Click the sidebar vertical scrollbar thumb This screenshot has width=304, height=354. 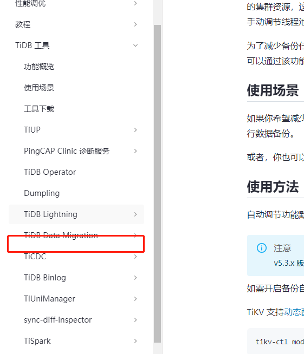coord(157,183)
